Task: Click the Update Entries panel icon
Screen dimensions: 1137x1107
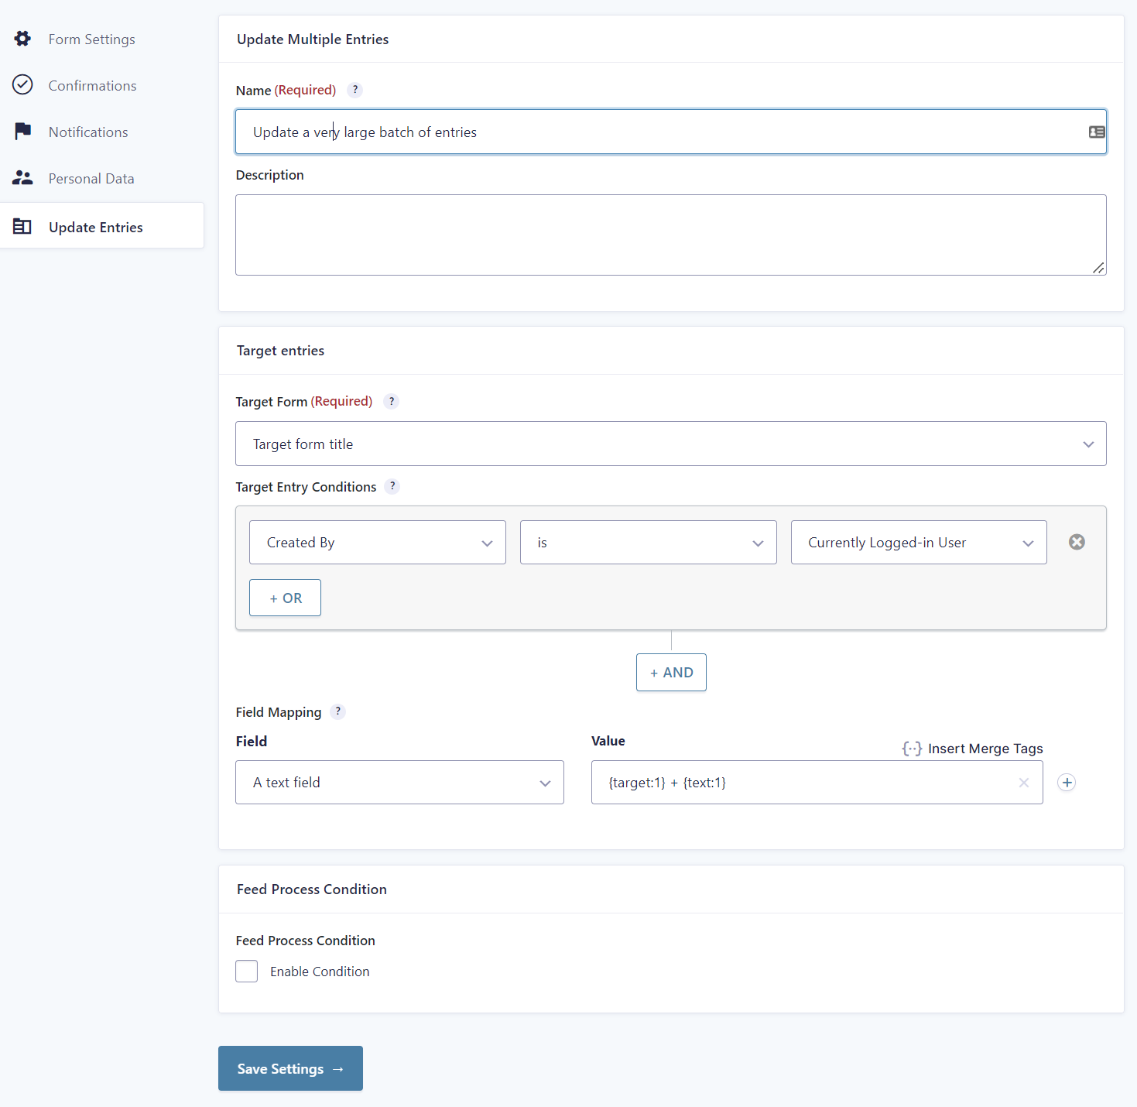Action: point(22,226)
